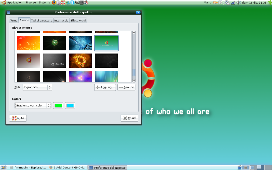Click the appearance tray icon in bottom panel
This screenshot has width=272, height=170.
(240, 167)
